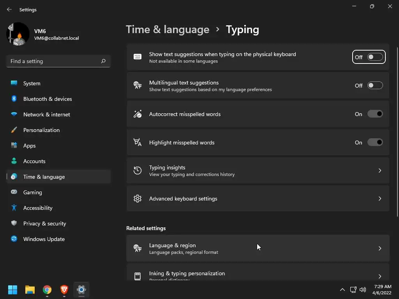Screen dimensions: 399x299
Task: Click the Find a setting search box
Action: (54, 61)
